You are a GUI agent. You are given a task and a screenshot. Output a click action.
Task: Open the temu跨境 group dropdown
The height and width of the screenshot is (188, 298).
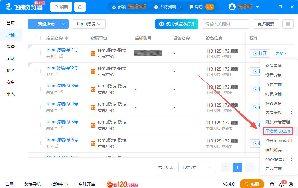89,24
